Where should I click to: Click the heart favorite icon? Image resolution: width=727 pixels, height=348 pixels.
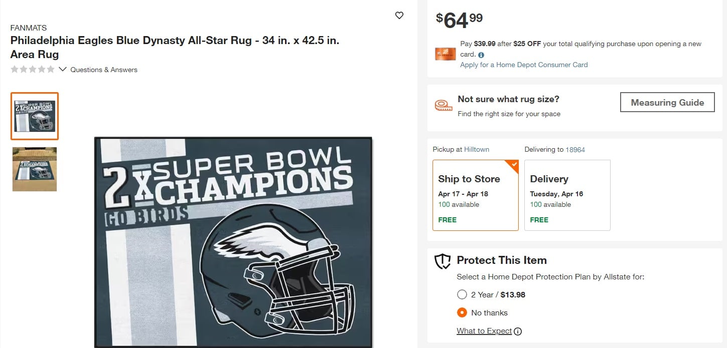(399, 16)
